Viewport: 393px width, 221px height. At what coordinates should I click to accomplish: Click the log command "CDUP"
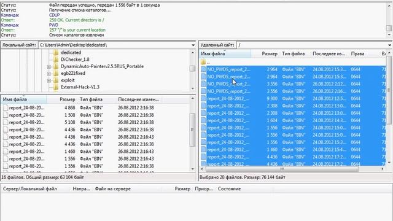click(55, 15)
